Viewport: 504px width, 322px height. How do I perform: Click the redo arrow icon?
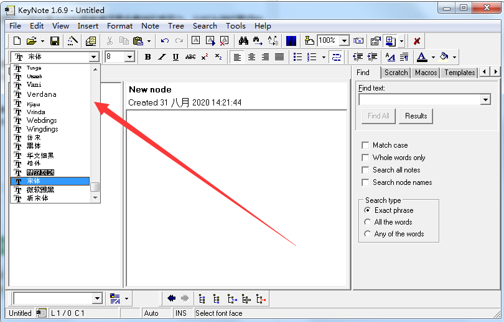coord(179,41)
